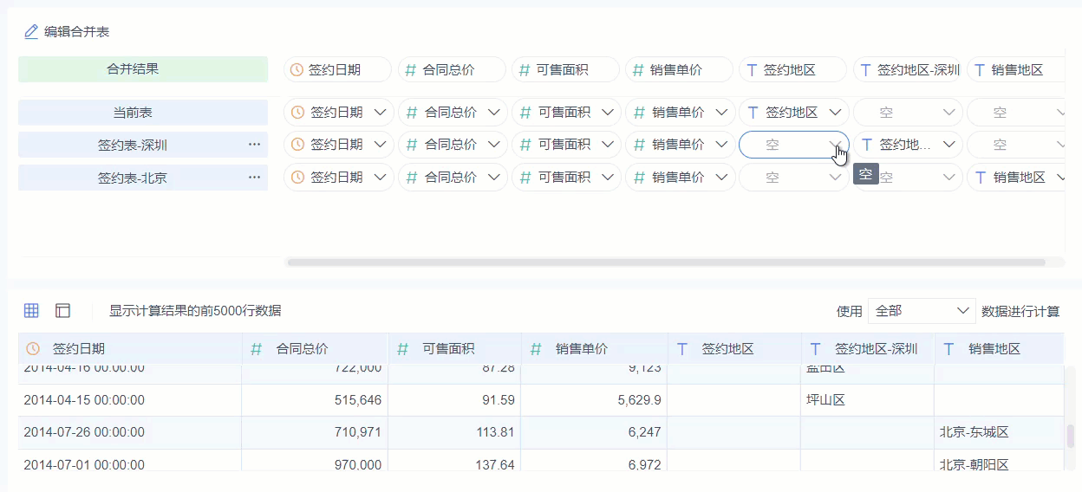Click the text type icon in 签约地区-深圳 column header
The width and height of the screenshot is (1082, 492).
(815, 349)
